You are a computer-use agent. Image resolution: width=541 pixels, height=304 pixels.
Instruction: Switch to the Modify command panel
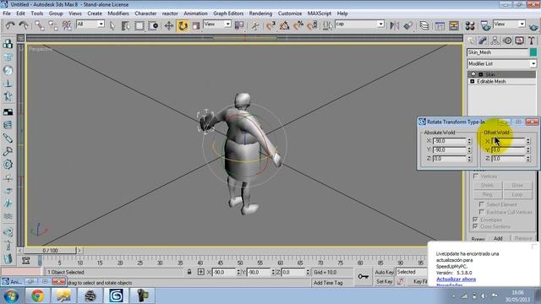tap(483, 41)
